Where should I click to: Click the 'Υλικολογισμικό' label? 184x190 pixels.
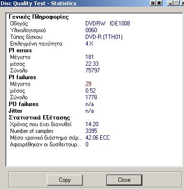[28, 30]
